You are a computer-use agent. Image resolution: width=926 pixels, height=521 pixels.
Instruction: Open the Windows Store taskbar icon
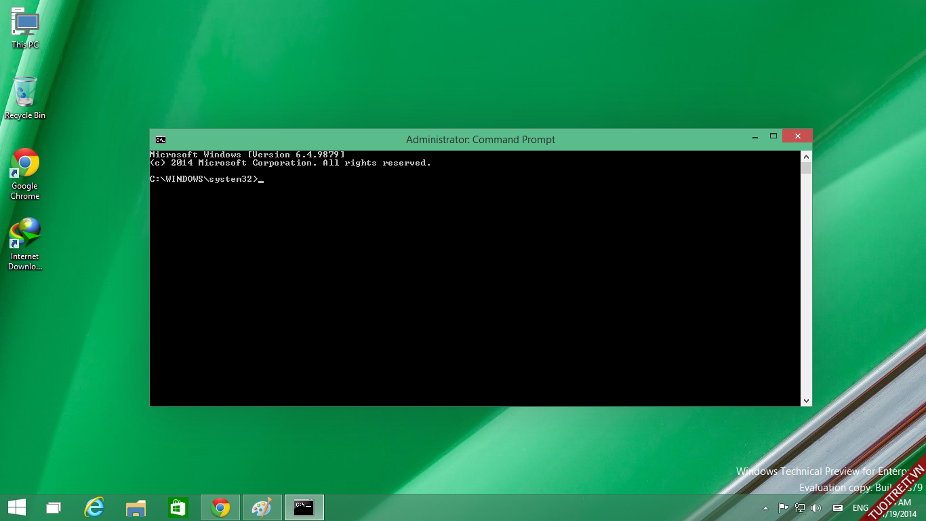(178, 507)
